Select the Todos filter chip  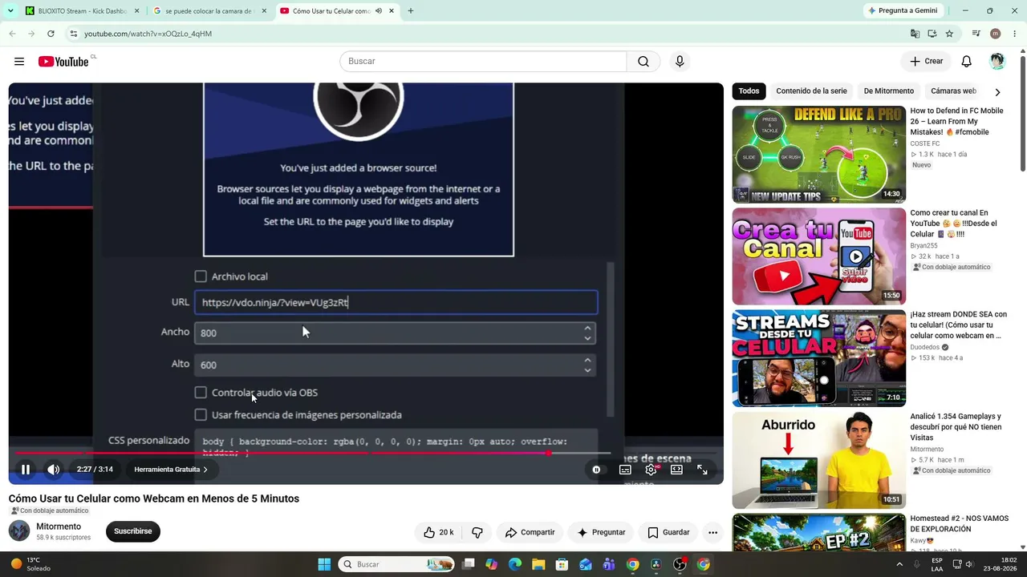pyautogui.click(x=749, y=91)
